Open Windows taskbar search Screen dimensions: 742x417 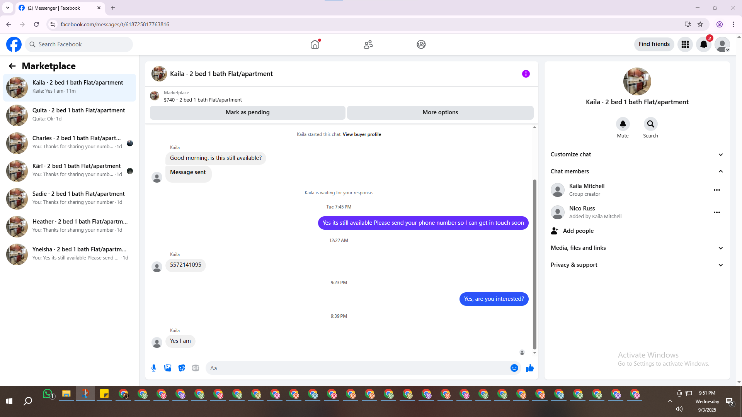28,402
